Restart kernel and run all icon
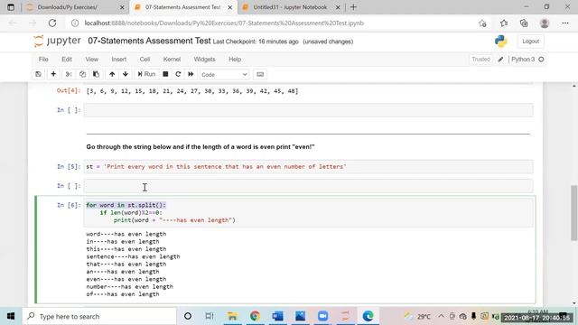Viewport: 578px width, 325px height. [x=191, y=74]
